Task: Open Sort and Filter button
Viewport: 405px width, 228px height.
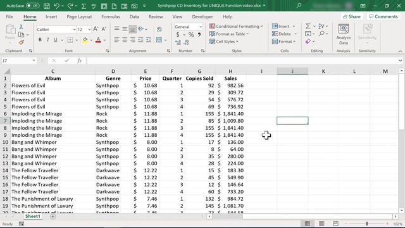Action: [x=321, y=26]
